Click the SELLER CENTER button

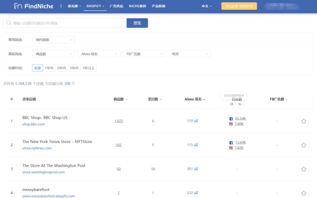pyautogui.click(x=239, y=6)
